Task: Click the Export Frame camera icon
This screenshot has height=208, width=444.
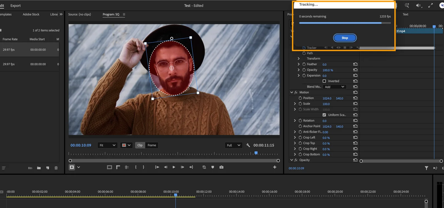Action: click(x=221, y=167)
